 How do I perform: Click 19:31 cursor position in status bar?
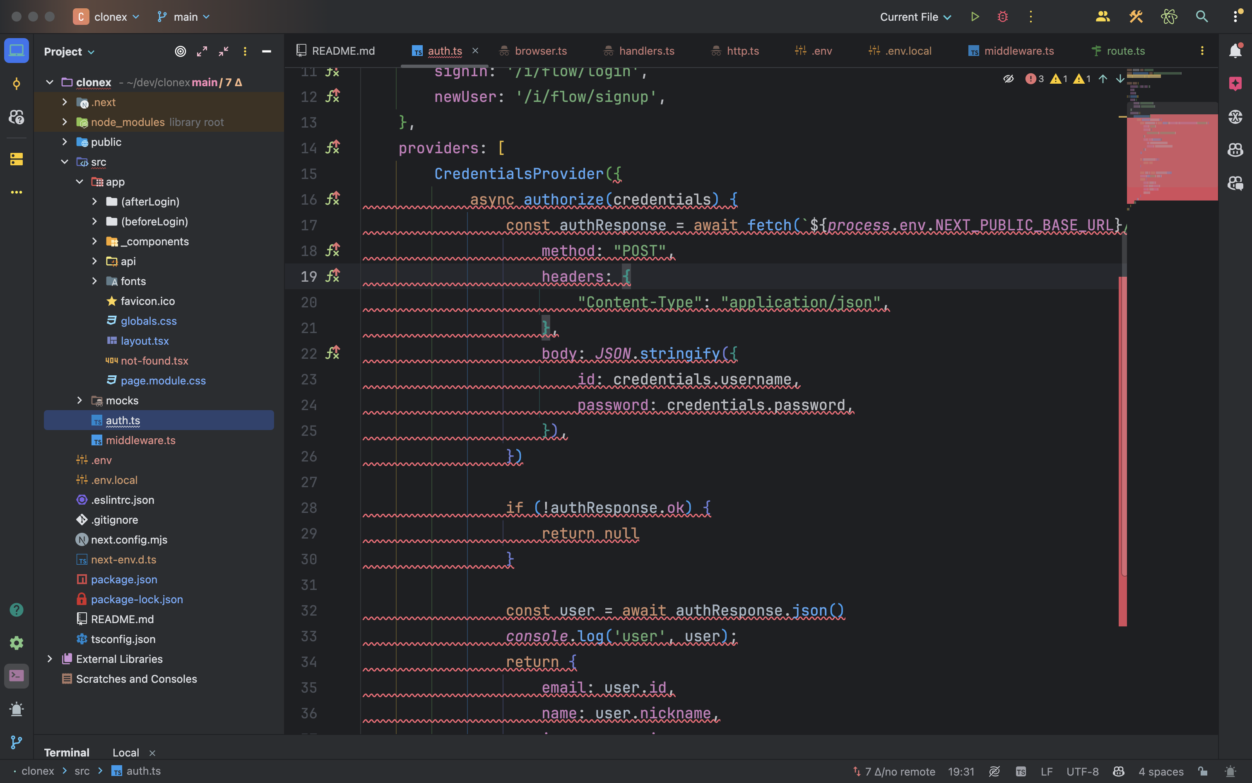tap(961, 771)
